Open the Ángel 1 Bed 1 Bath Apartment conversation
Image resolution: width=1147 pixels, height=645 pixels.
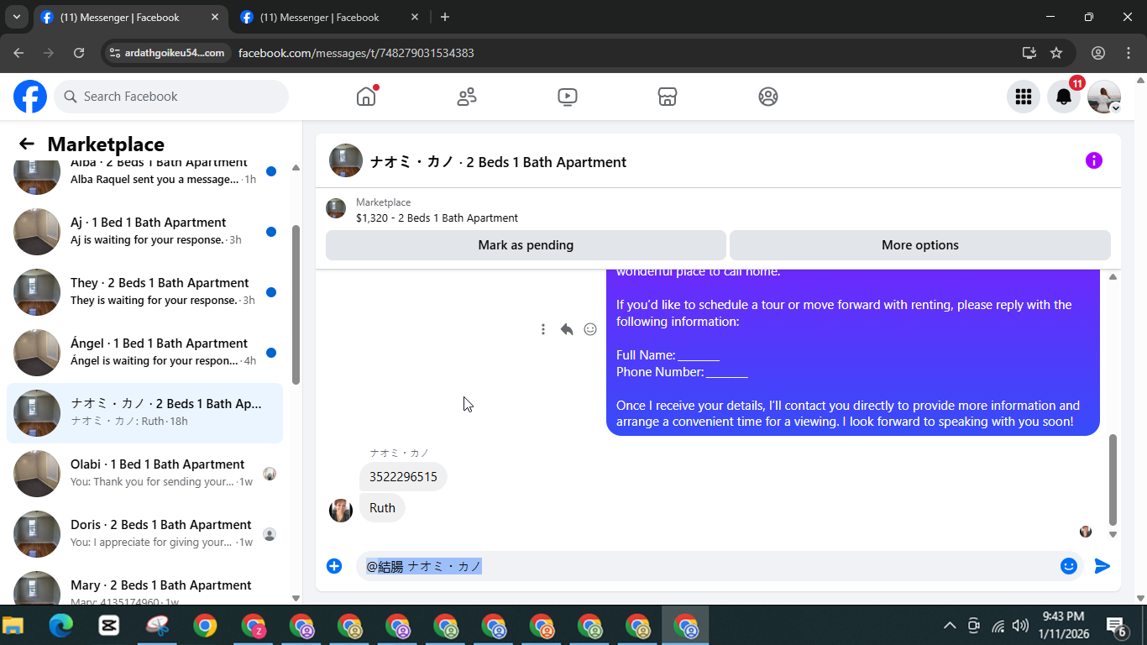click(x=144, y=352)
